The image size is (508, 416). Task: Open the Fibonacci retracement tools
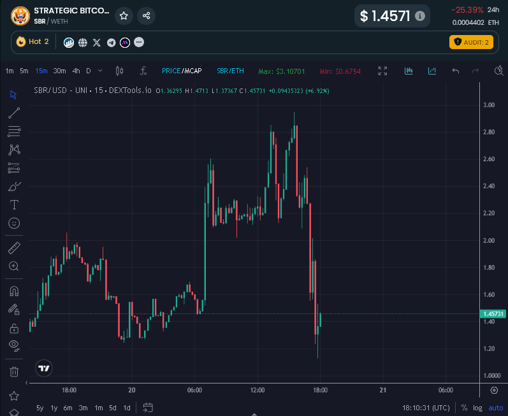14,131
